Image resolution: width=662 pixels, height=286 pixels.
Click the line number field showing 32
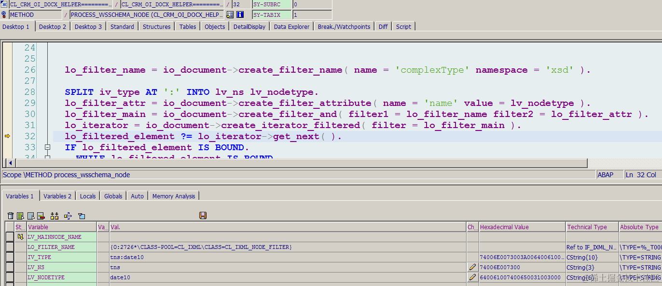[241, 4]
